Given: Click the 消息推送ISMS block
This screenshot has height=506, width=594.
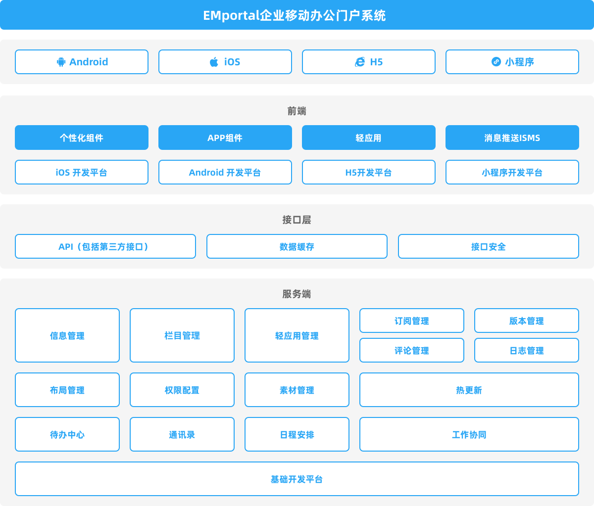Looking at the screenshot, I should (x=512, y=138).
